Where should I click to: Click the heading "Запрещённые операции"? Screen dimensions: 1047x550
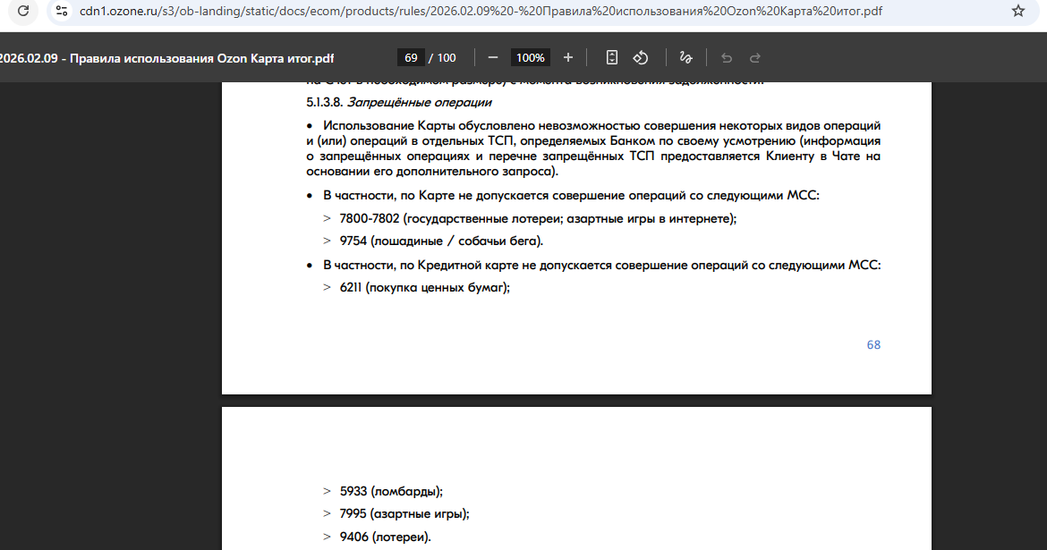click(x=419, y=102)
